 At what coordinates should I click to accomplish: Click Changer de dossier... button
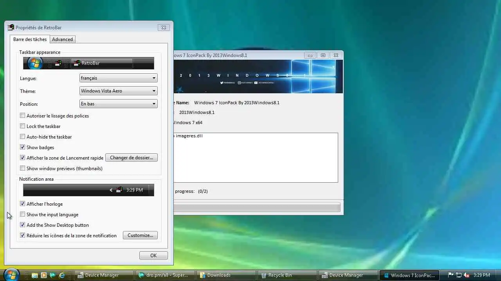[x=132, y=158]
